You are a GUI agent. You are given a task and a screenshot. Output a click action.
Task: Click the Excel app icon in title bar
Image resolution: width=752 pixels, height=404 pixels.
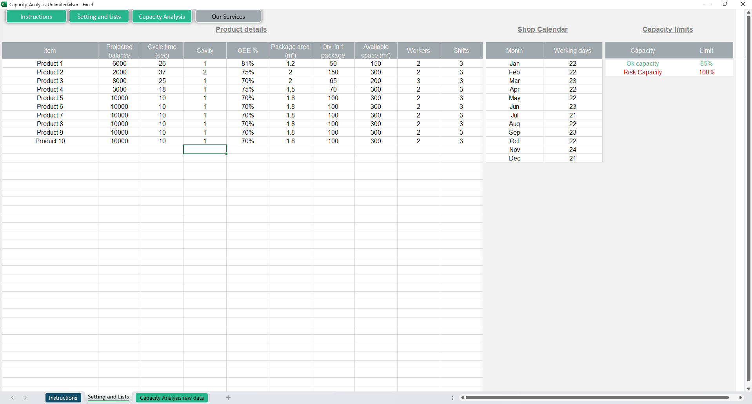[x=4, y=4]
